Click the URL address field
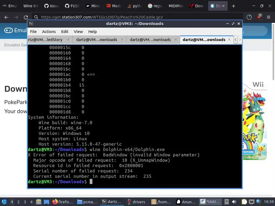Viewport: 275px width, 206px height. tap(138, 17)
